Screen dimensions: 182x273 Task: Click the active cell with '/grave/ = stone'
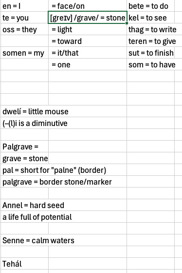pos(88,18)
